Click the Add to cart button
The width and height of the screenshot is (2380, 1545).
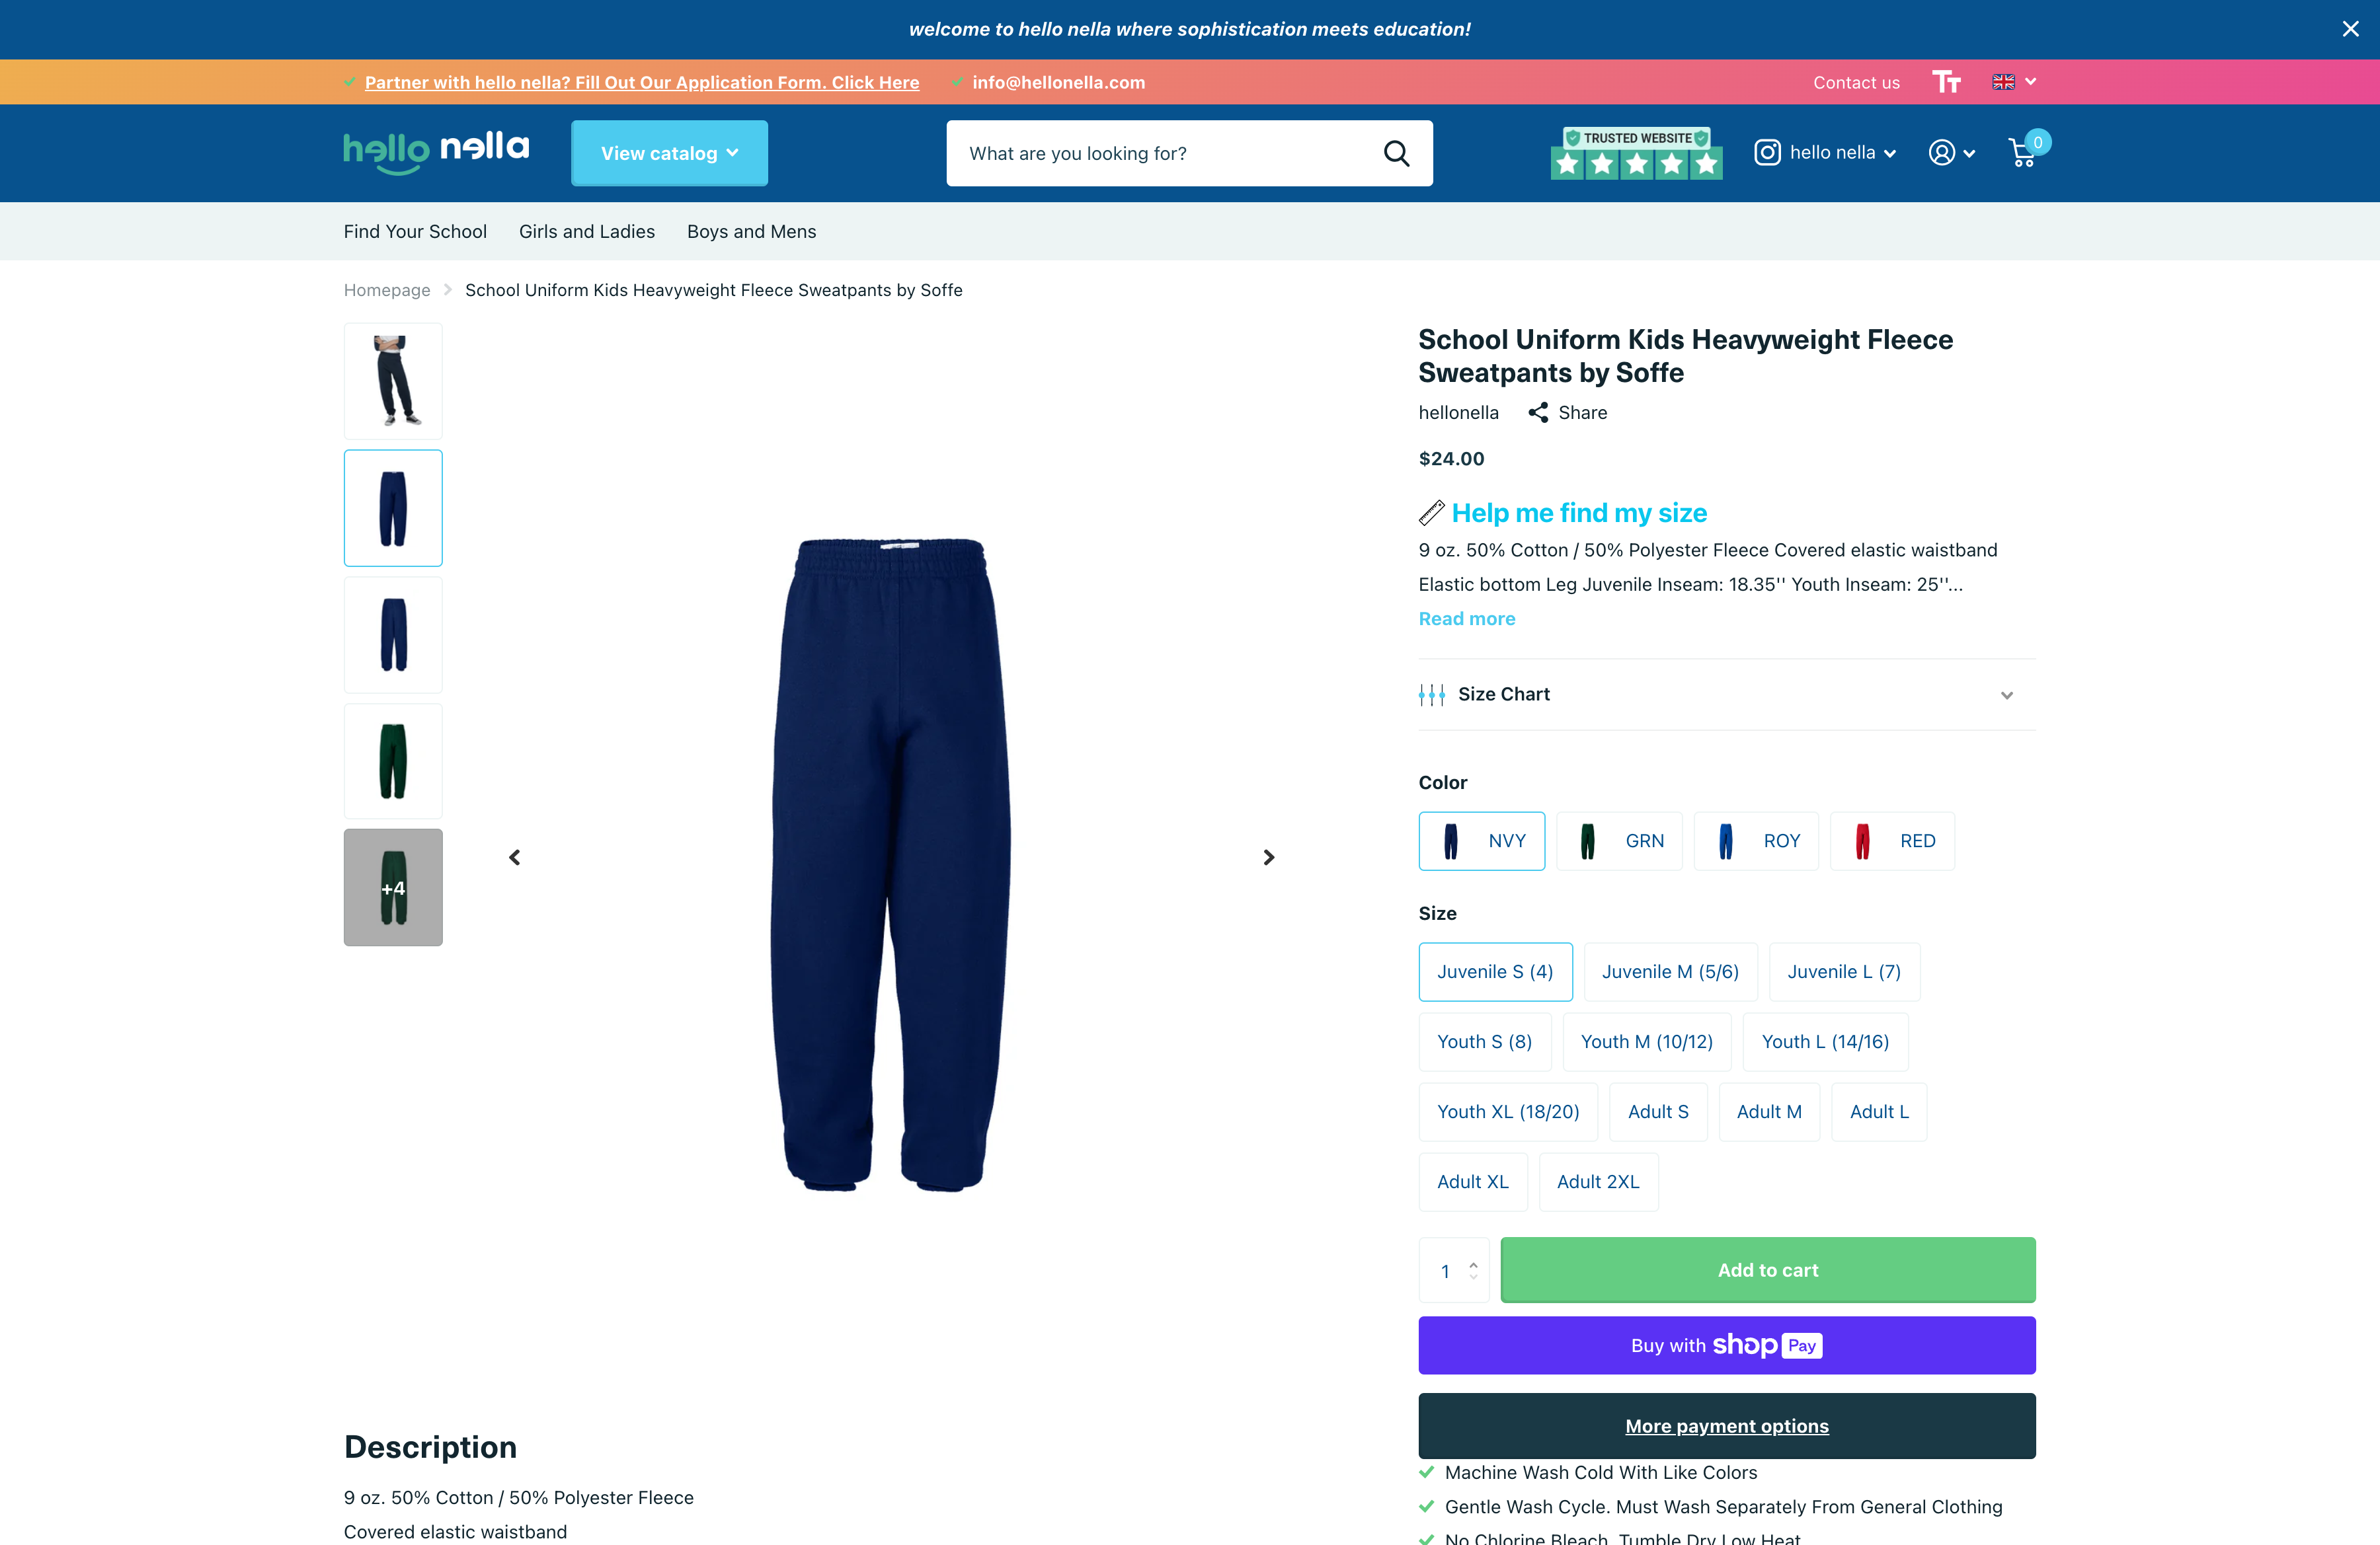click(1767, 1270)
